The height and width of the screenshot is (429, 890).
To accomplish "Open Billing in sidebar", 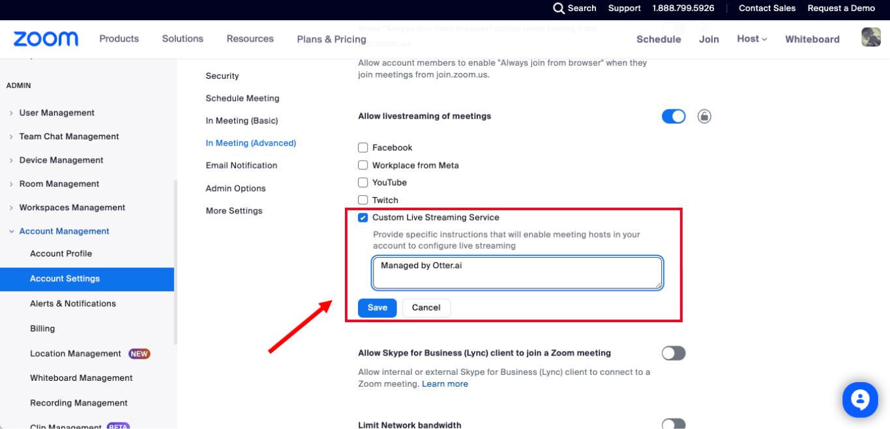I will pyautogui.click(x=42, y=329).
